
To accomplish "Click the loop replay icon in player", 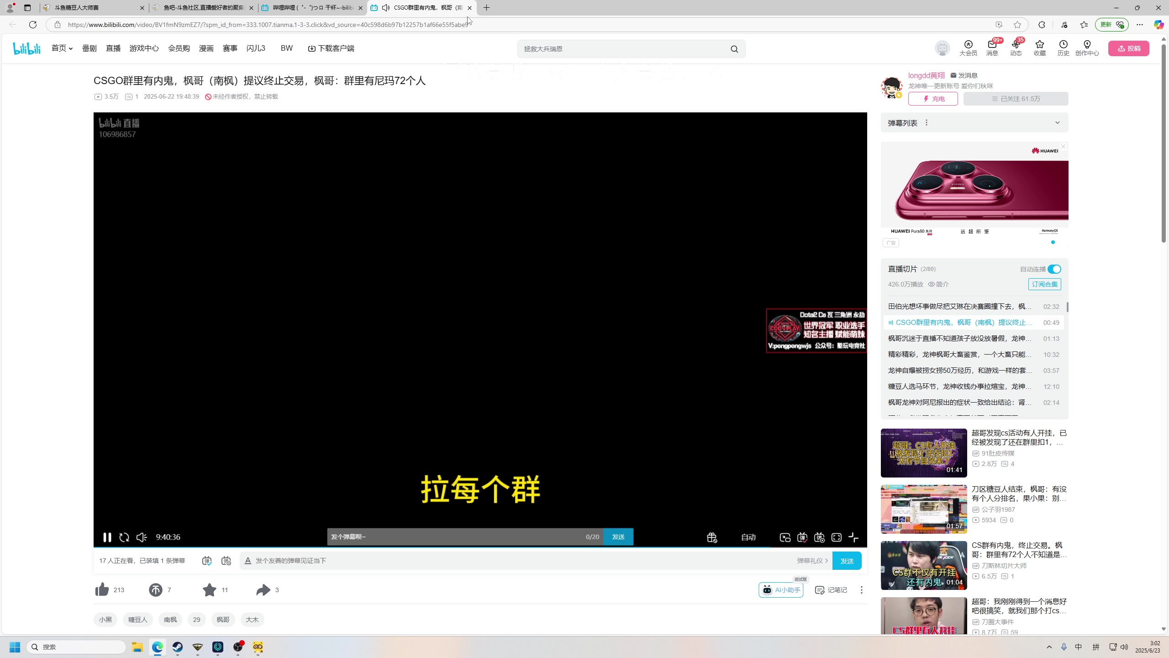I will (124, 537).
